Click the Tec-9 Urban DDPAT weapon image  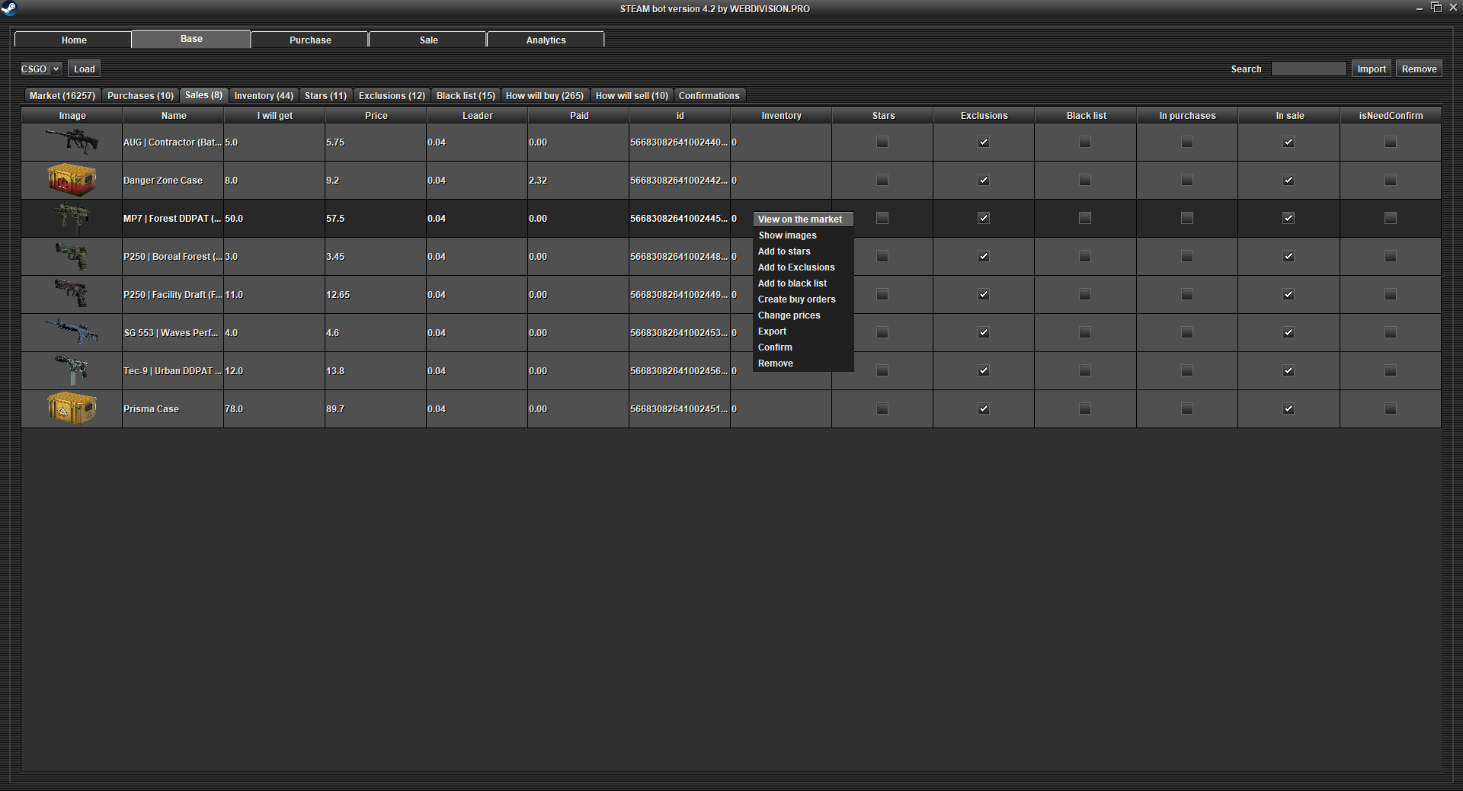(72, 370)
